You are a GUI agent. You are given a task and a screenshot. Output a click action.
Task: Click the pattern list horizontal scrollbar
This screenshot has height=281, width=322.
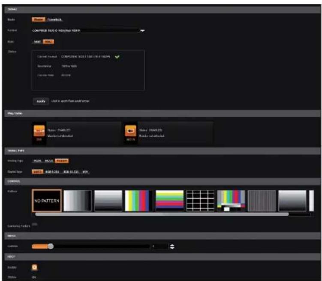click(x=162, y=214)
